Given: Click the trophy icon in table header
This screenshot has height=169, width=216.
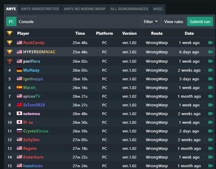Looking at the screenshot, I should point(10,33).
